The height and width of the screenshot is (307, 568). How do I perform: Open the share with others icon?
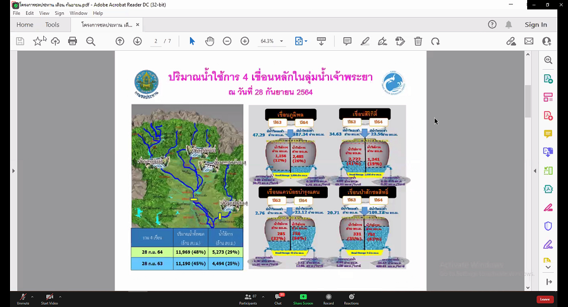pos(547,41)
